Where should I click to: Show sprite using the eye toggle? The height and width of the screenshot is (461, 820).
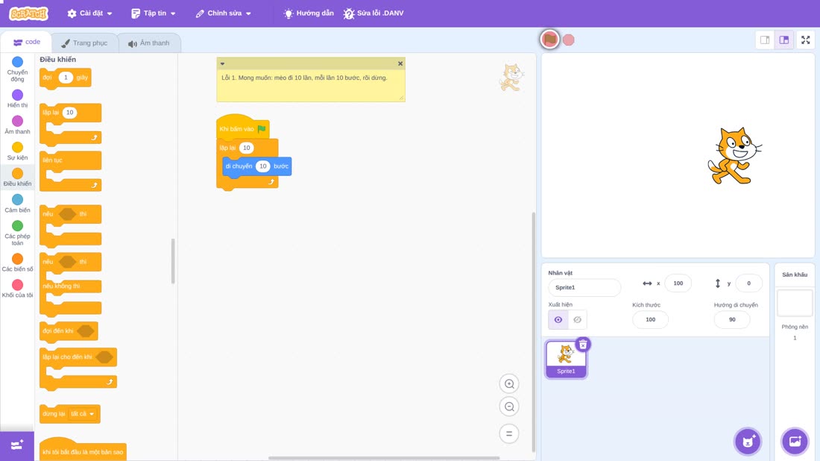[558, 320]
